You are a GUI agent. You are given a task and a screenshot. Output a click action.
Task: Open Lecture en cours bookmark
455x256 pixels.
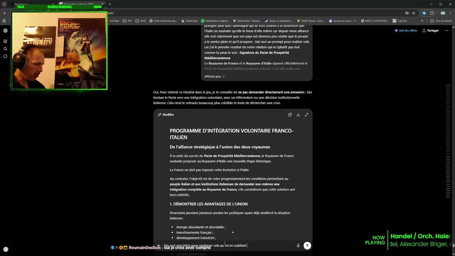click(x=343, y=21)
